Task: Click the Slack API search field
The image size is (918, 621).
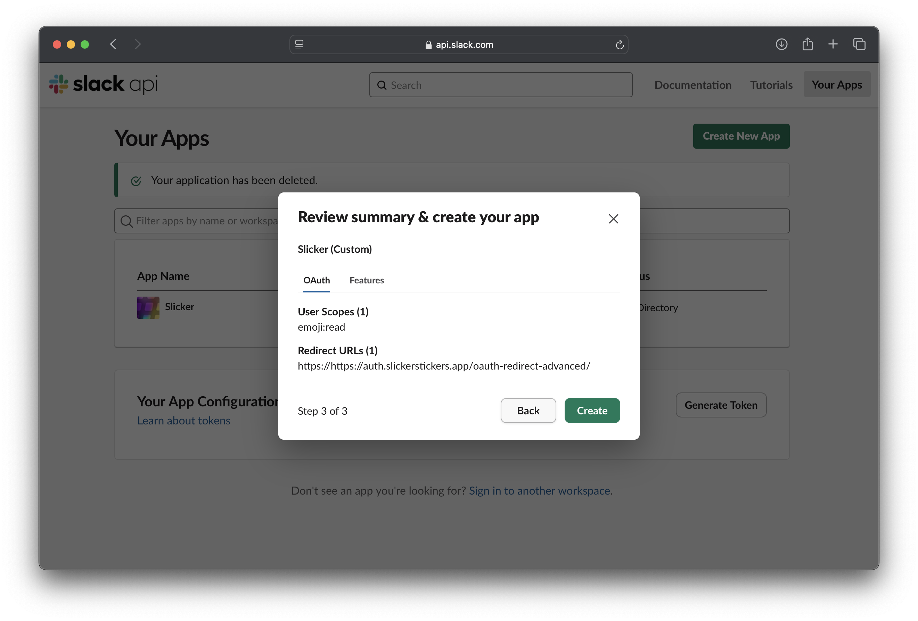Action: 500,85
